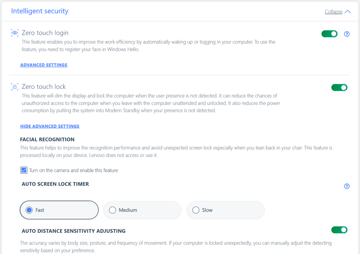Screen dimensions: 360x254
Task: Click the Zero touch lock heading text
Action: pos(44,86)
